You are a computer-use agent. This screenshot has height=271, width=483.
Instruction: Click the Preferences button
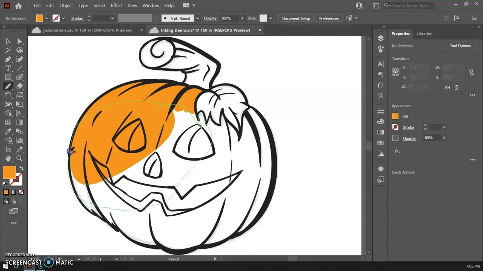(x=329, y=18)
